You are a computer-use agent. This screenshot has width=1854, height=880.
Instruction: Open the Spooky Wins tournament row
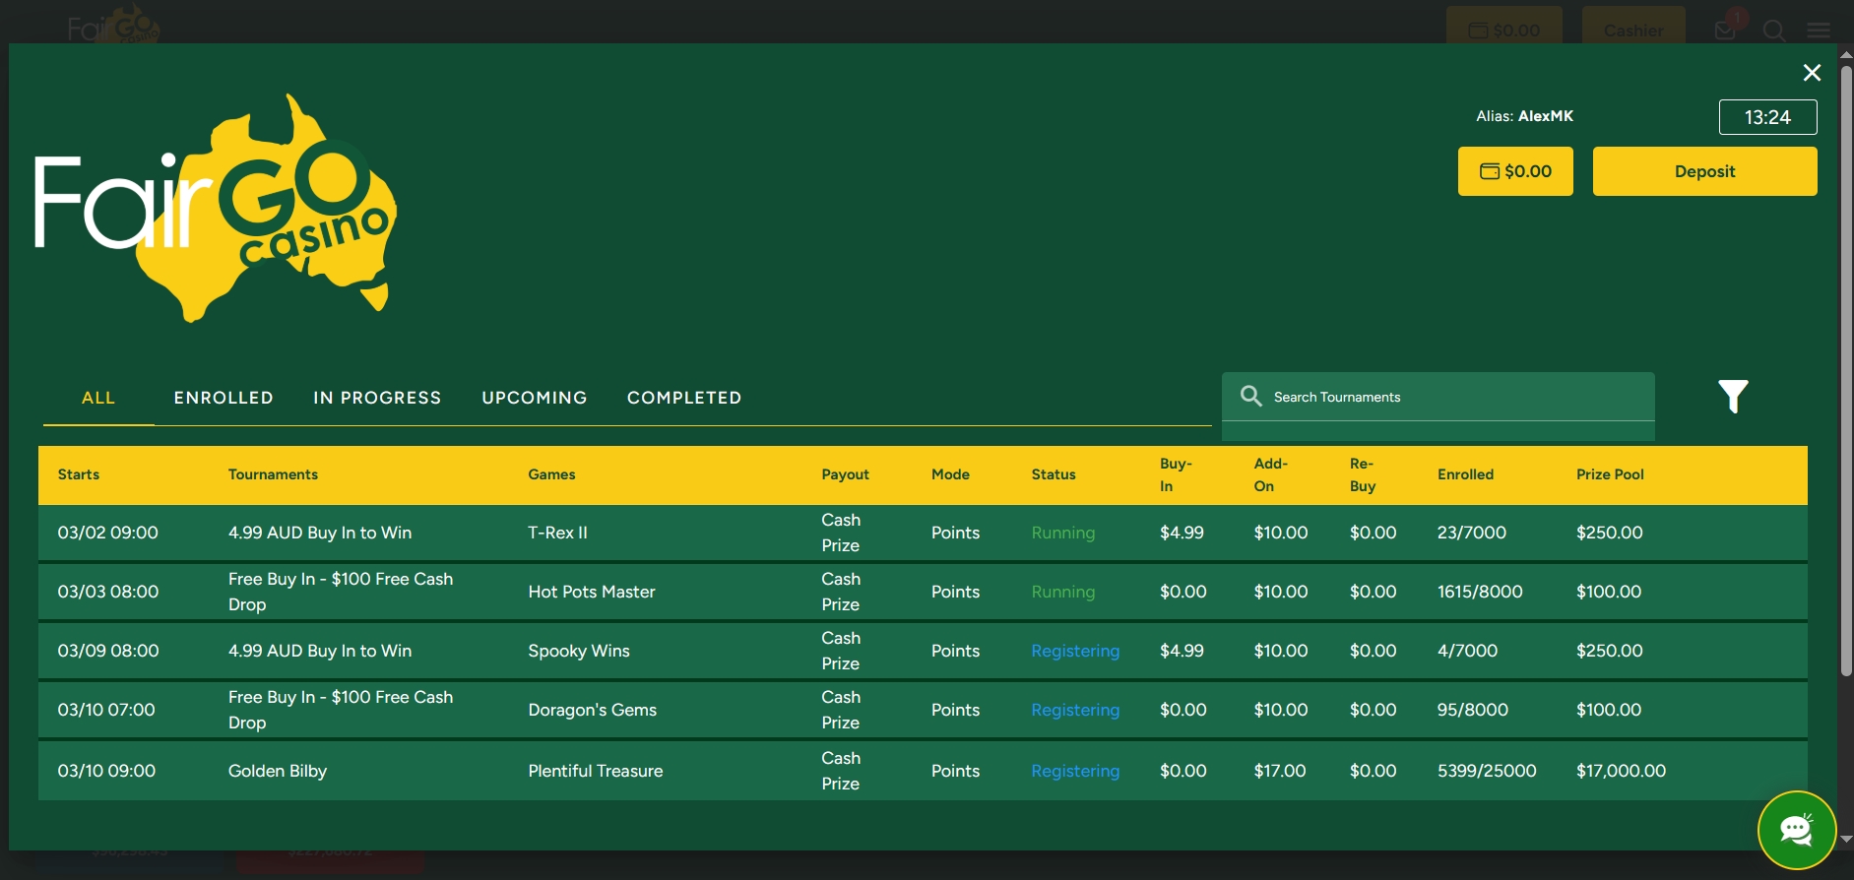923,651
